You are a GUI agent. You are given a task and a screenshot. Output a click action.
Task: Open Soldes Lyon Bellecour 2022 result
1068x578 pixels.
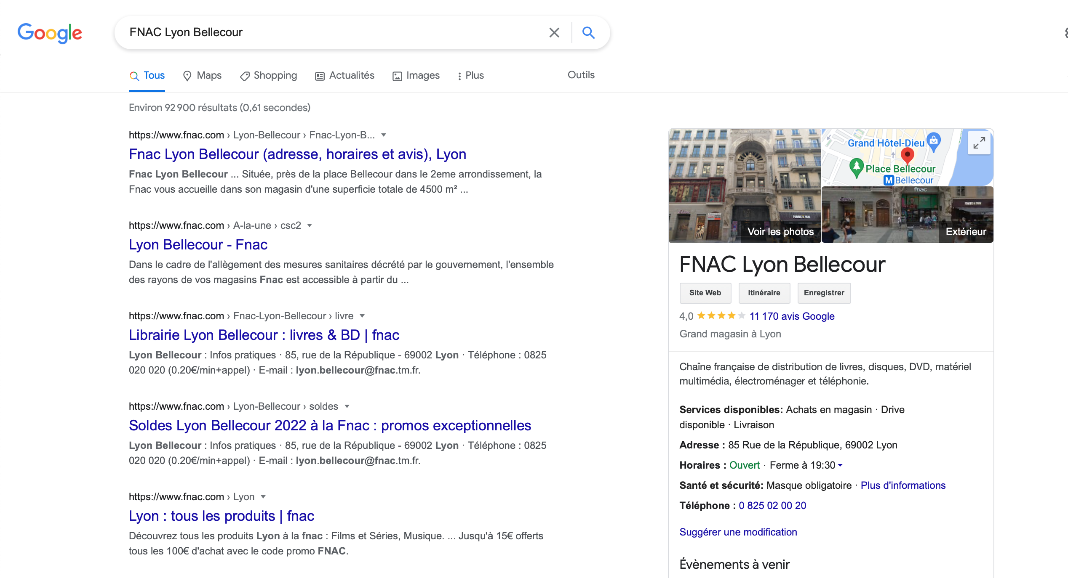pos(330,426)
